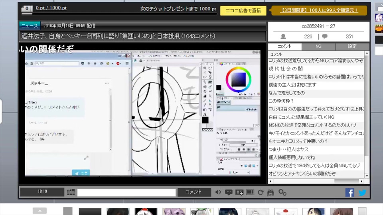The image size is (383, 215).
Task: Share the stream on Facebook
Action: click(x=350, y=192)
